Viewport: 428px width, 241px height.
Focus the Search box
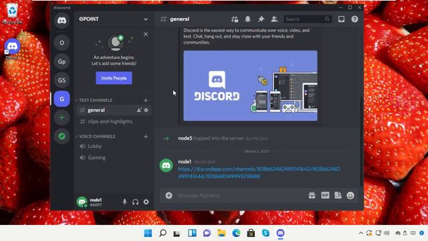(308, 19)
